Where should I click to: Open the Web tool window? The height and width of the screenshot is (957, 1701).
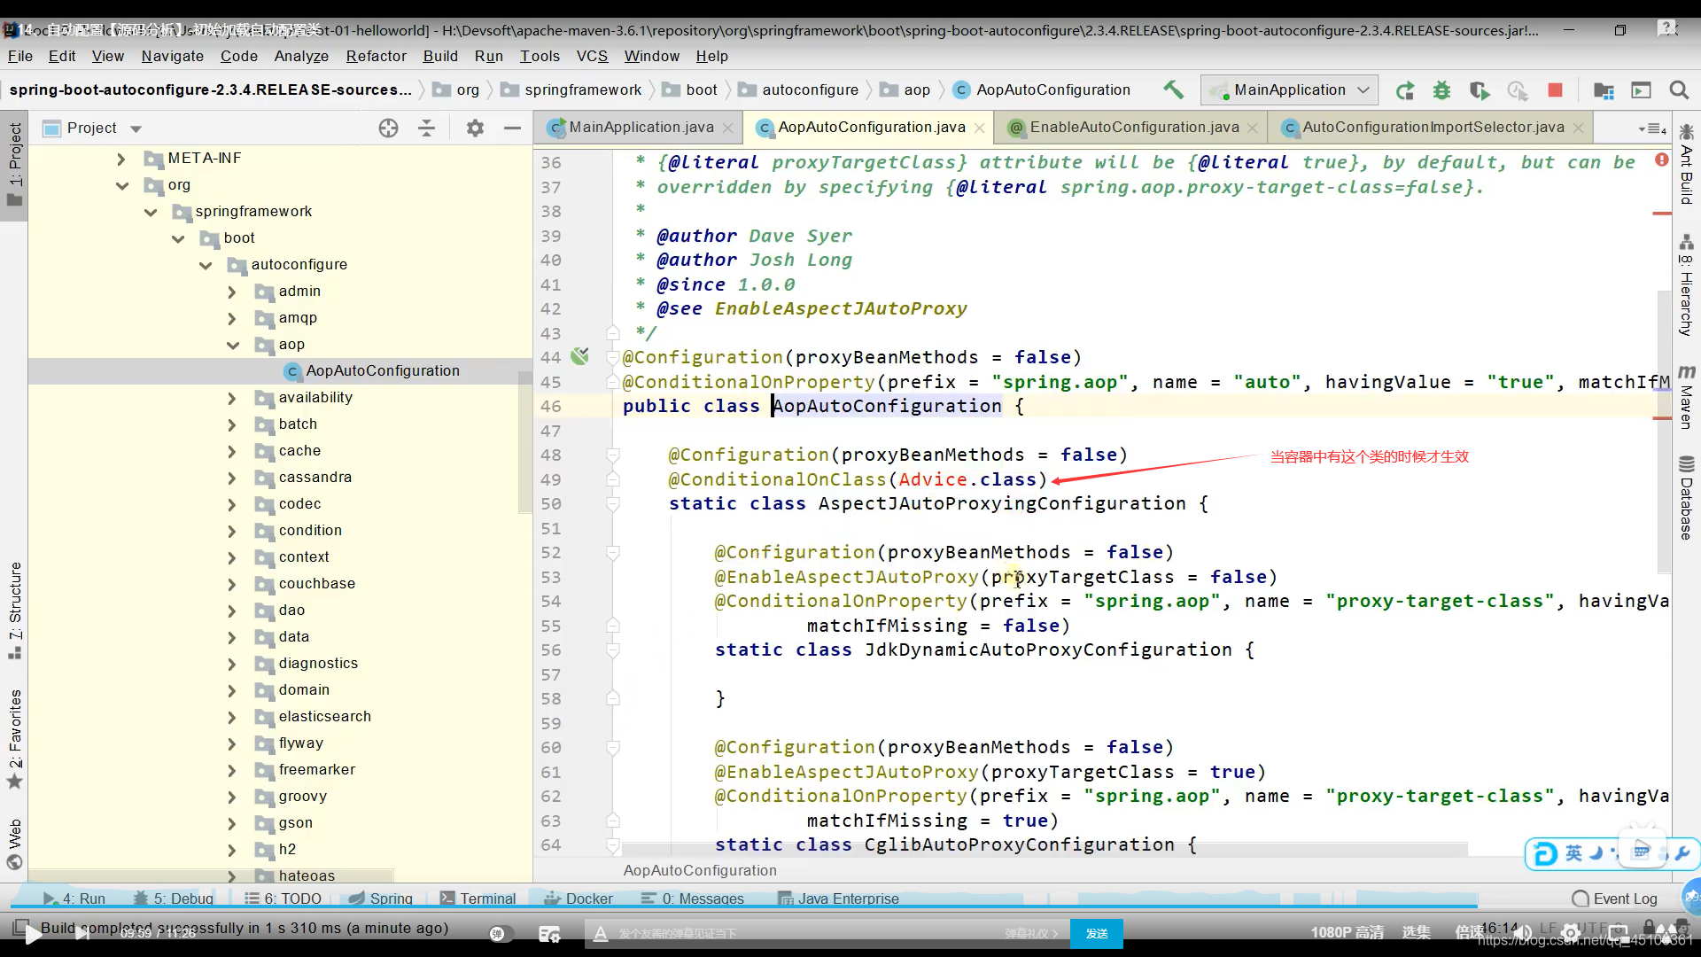15,844
